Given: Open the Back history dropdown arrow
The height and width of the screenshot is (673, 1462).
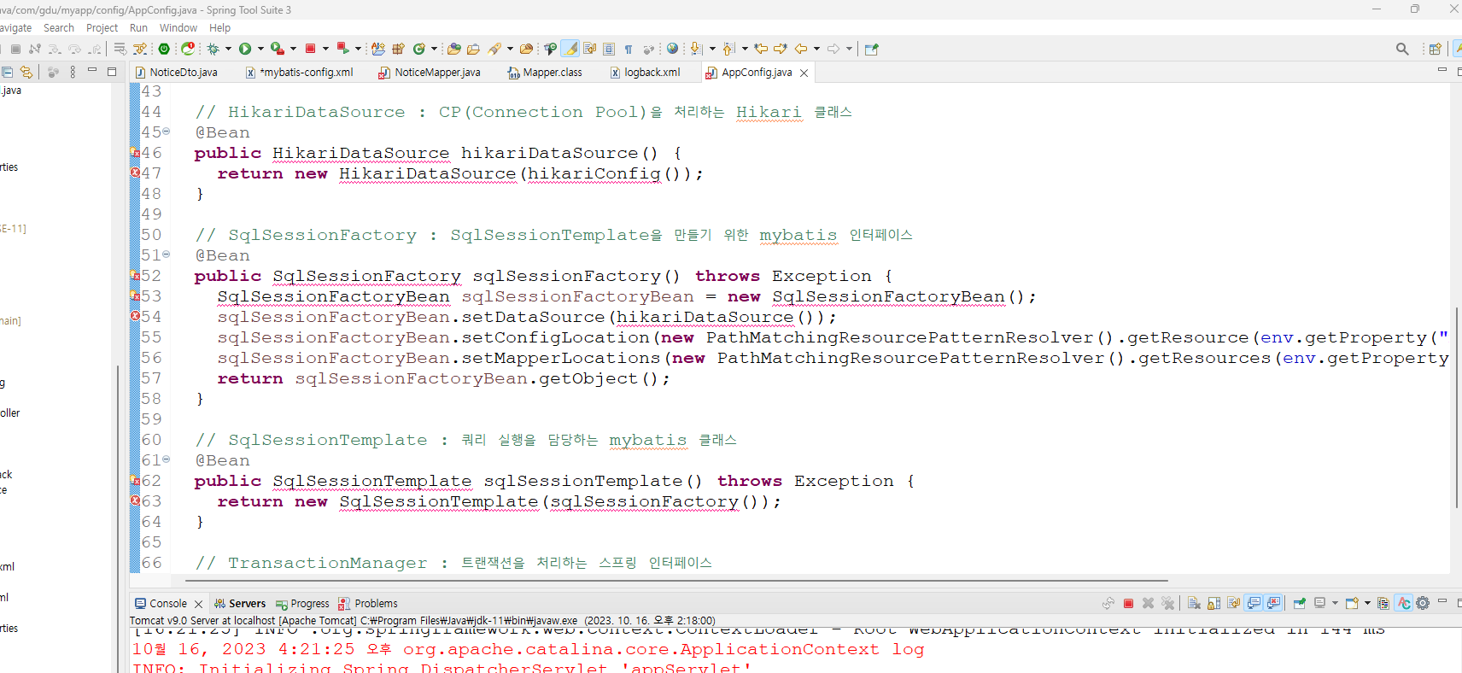Looking at the screenshot, I should click(x=816, y=49).
